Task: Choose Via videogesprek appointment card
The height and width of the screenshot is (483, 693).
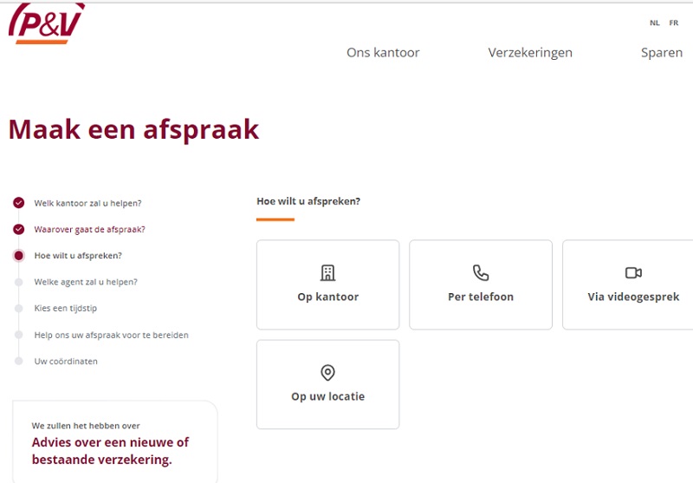Action: point(628,284)
